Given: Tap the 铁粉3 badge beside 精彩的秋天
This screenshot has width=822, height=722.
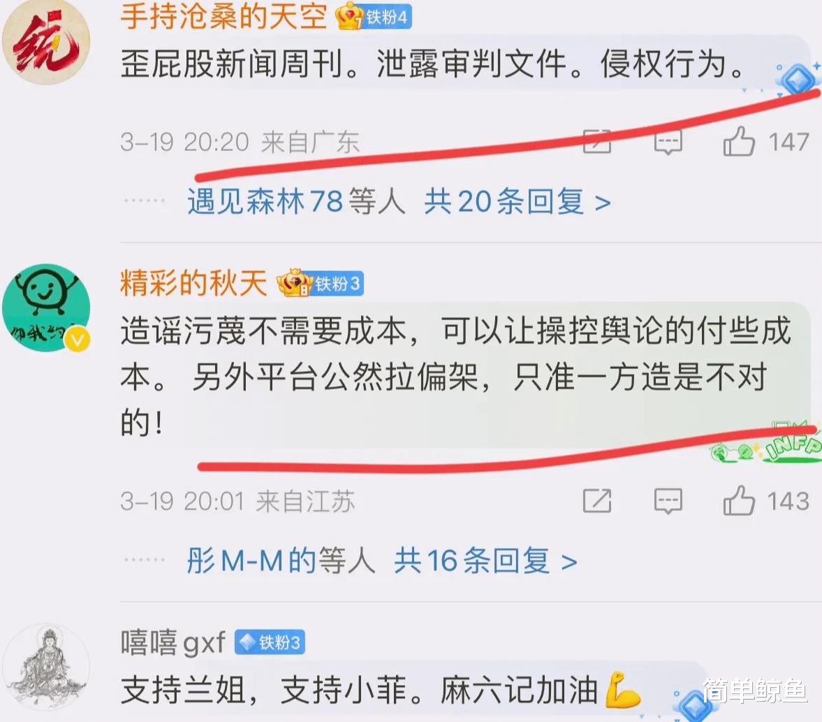Looking at the screenshot, I should click(321, 284).
